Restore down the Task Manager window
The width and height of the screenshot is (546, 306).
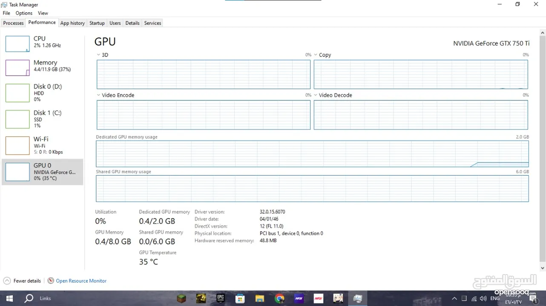(517, 4)
